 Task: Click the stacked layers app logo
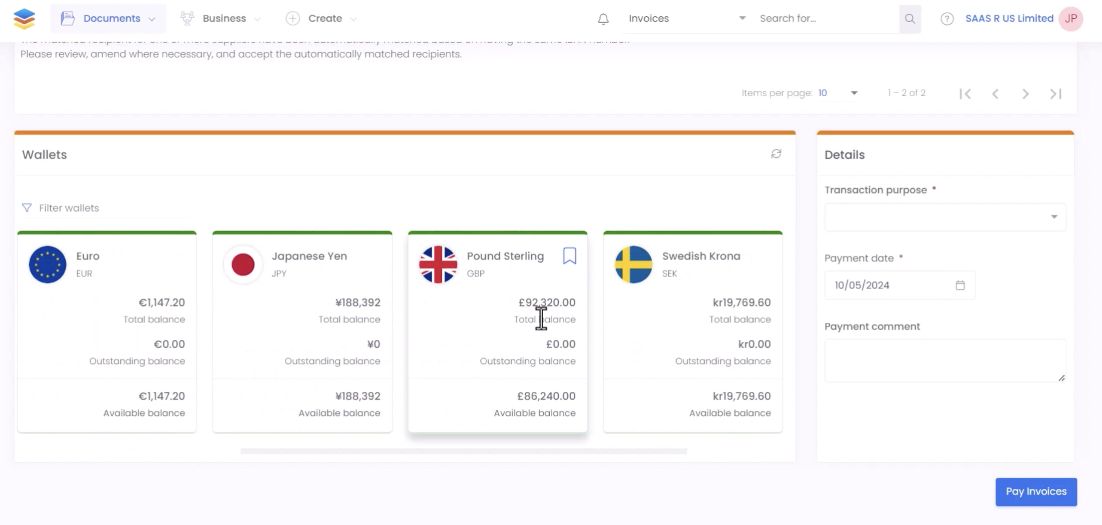(x=24, y=18)
